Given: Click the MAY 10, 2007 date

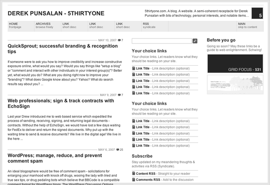Looking at the screenshot, I should pos(107,40).
